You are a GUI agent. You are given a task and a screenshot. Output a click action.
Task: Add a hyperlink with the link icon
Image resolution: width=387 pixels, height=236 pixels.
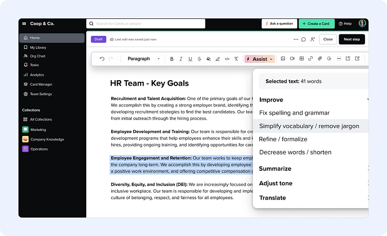coord(310,59)
